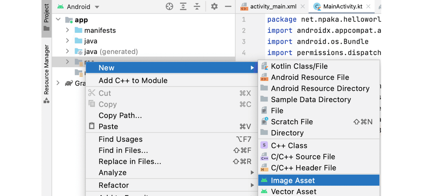Screen dimensions: 423x196
Task: Click the select opened file target icon
Action: [170, 6]
